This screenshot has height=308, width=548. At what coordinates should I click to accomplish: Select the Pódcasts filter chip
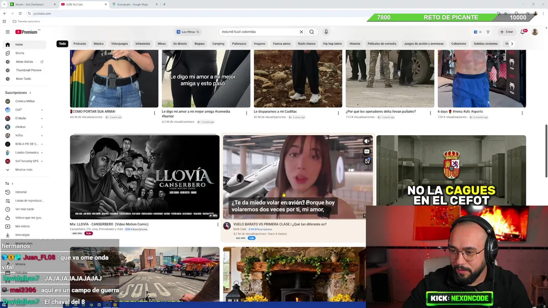(x=80, y=44)
